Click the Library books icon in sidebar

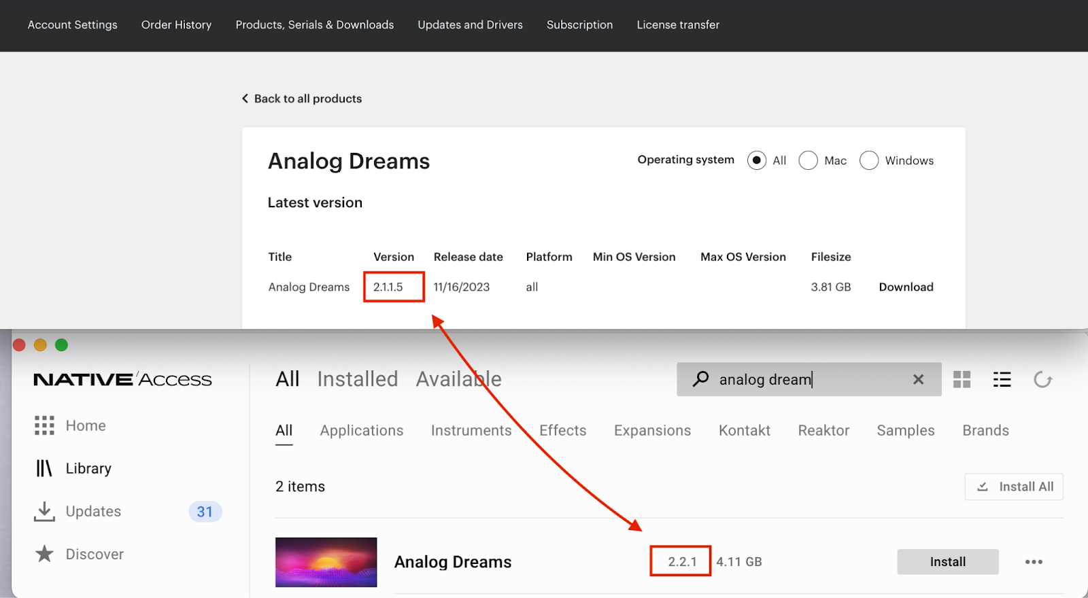pos(44,468)
